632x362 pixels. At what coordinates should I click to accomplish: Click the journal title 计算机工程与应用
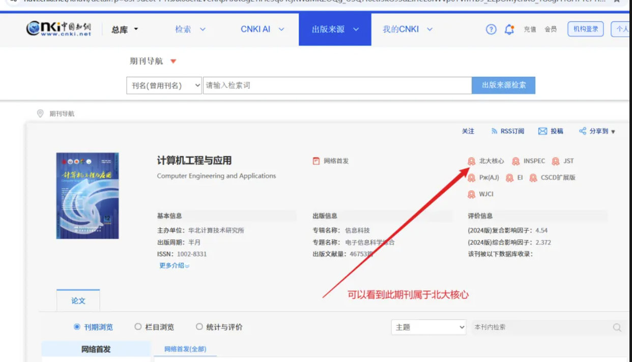[194, 161]
